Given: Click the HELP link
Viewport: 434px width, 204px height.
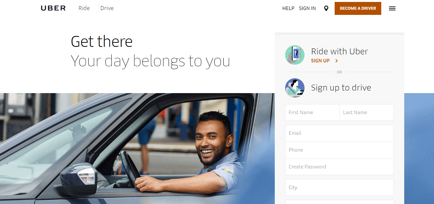Looking at the screenshot, I should [288, 8].
